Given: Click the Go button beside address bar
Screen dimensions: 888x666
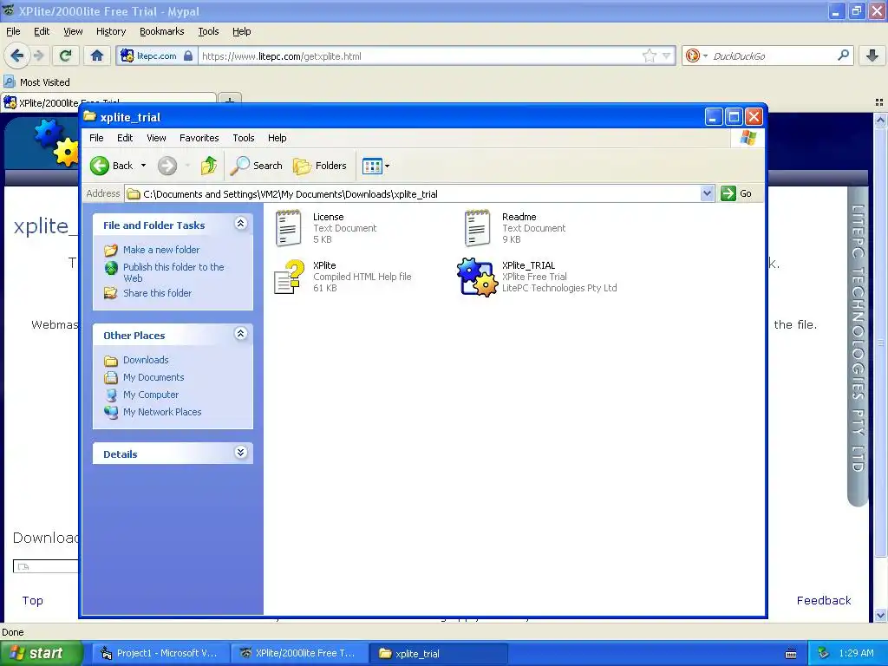Looking at the screenshot, I should tap(736, 193).
